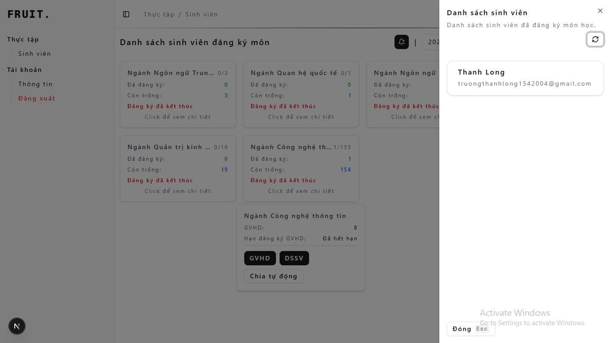
Task: Click the FRUIT. logo
Action: [28, 15]
